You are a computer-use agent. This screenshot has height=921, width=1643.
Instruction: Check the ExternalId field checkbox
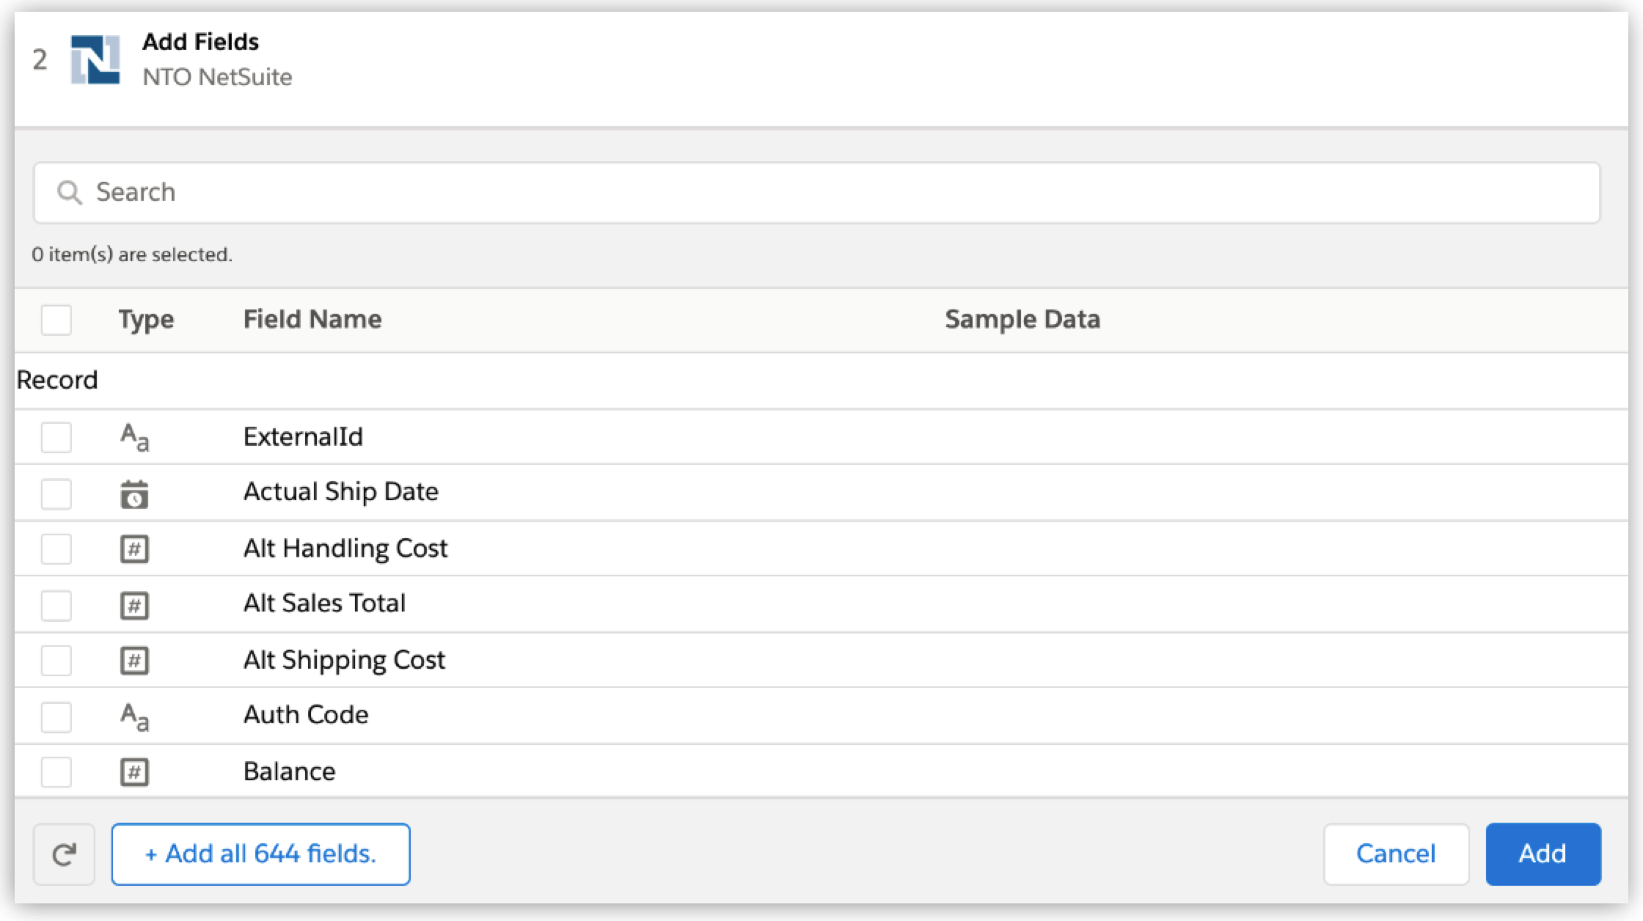(x=56, y=438)
